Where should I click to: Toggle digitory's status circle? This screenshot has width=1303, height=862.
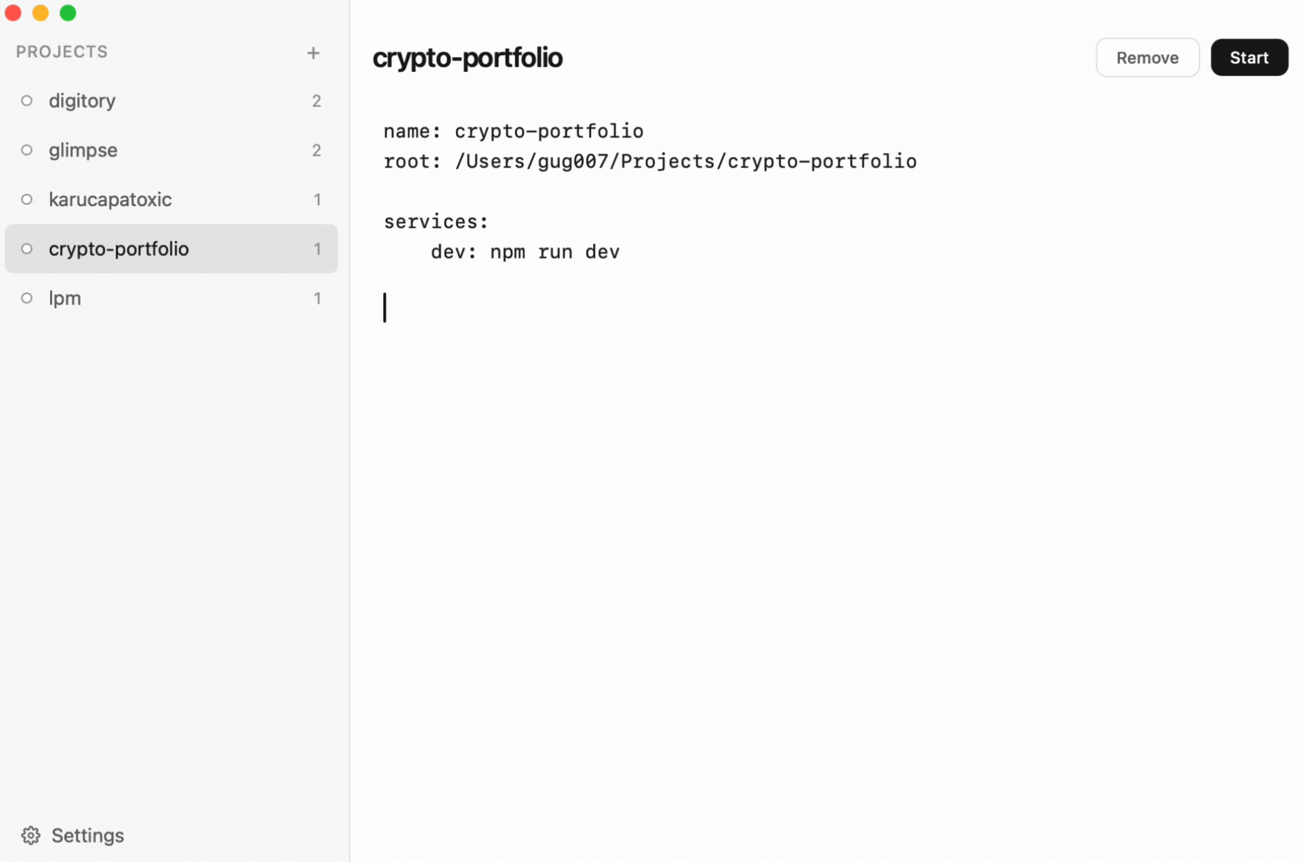point(27,100)
